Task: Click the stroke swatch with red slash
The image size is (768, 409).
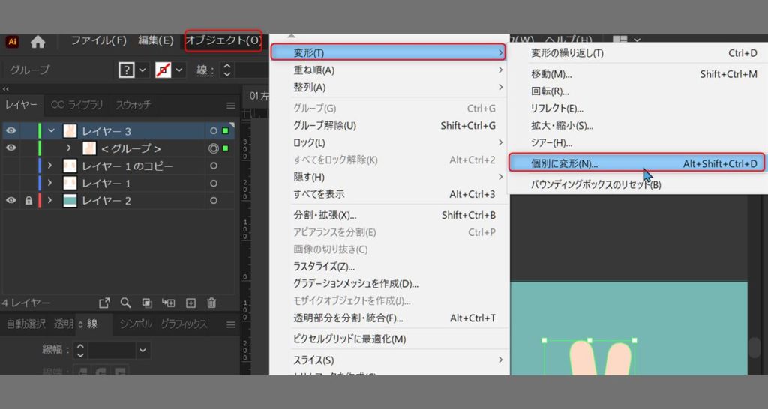Action: tap(163, 70)
